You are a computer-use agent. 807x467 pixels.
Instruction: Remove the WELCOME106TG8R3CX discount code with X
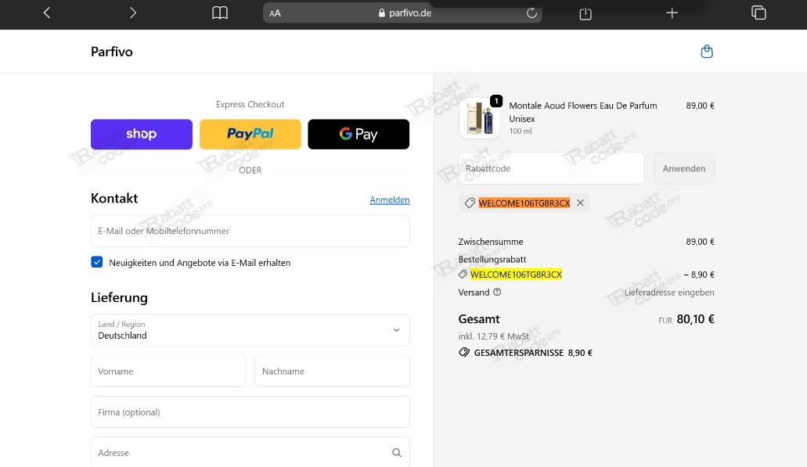pyautogui.click(x=580, y=203)
